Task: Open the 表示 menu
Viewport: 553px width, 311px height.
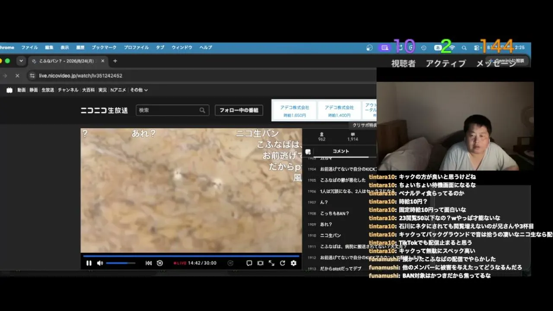Action: coord(65,48)
